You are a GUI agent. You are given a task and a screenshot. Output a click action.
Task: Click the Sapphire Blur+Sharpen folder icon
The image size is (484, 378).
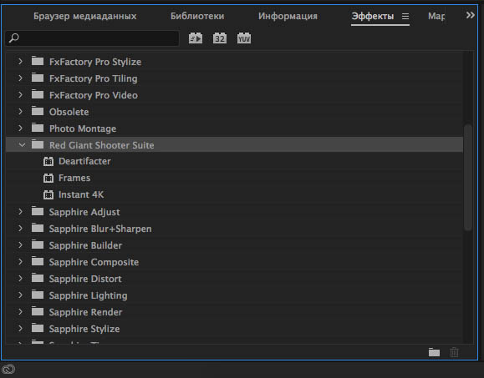pyautogui.click(x=38, y=228)
